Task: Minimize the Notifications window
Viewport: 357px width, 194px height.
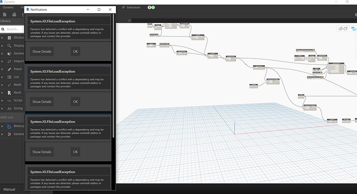Action: (x=88, y=9)
